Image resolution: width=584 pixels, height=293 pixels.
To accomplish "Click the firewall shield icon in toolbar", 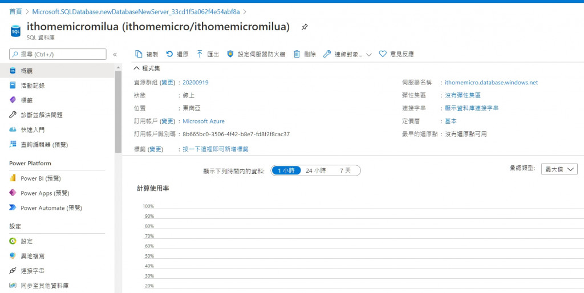I will click(230, 54).
